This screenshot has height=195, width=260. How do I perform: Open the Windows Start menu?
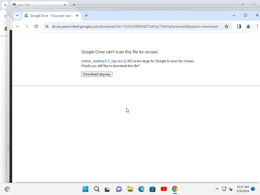(x=85, y=189)
